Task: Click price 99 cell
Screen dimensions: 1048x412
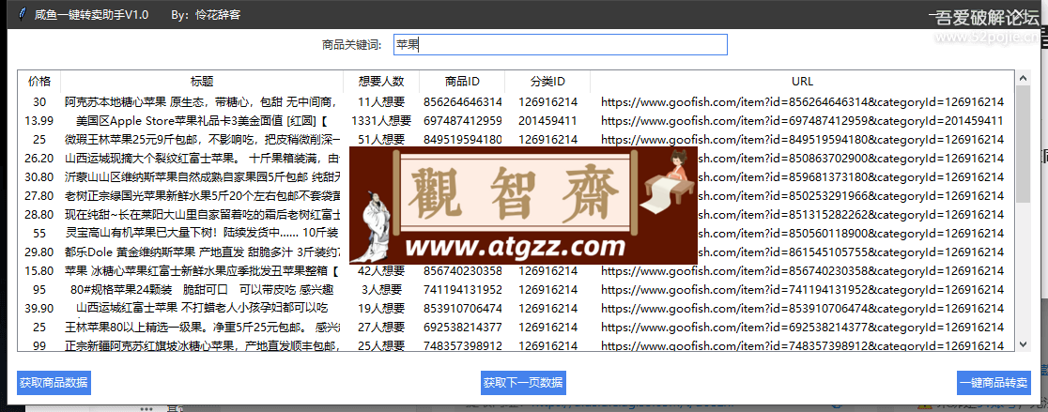Action: [39, 345]
